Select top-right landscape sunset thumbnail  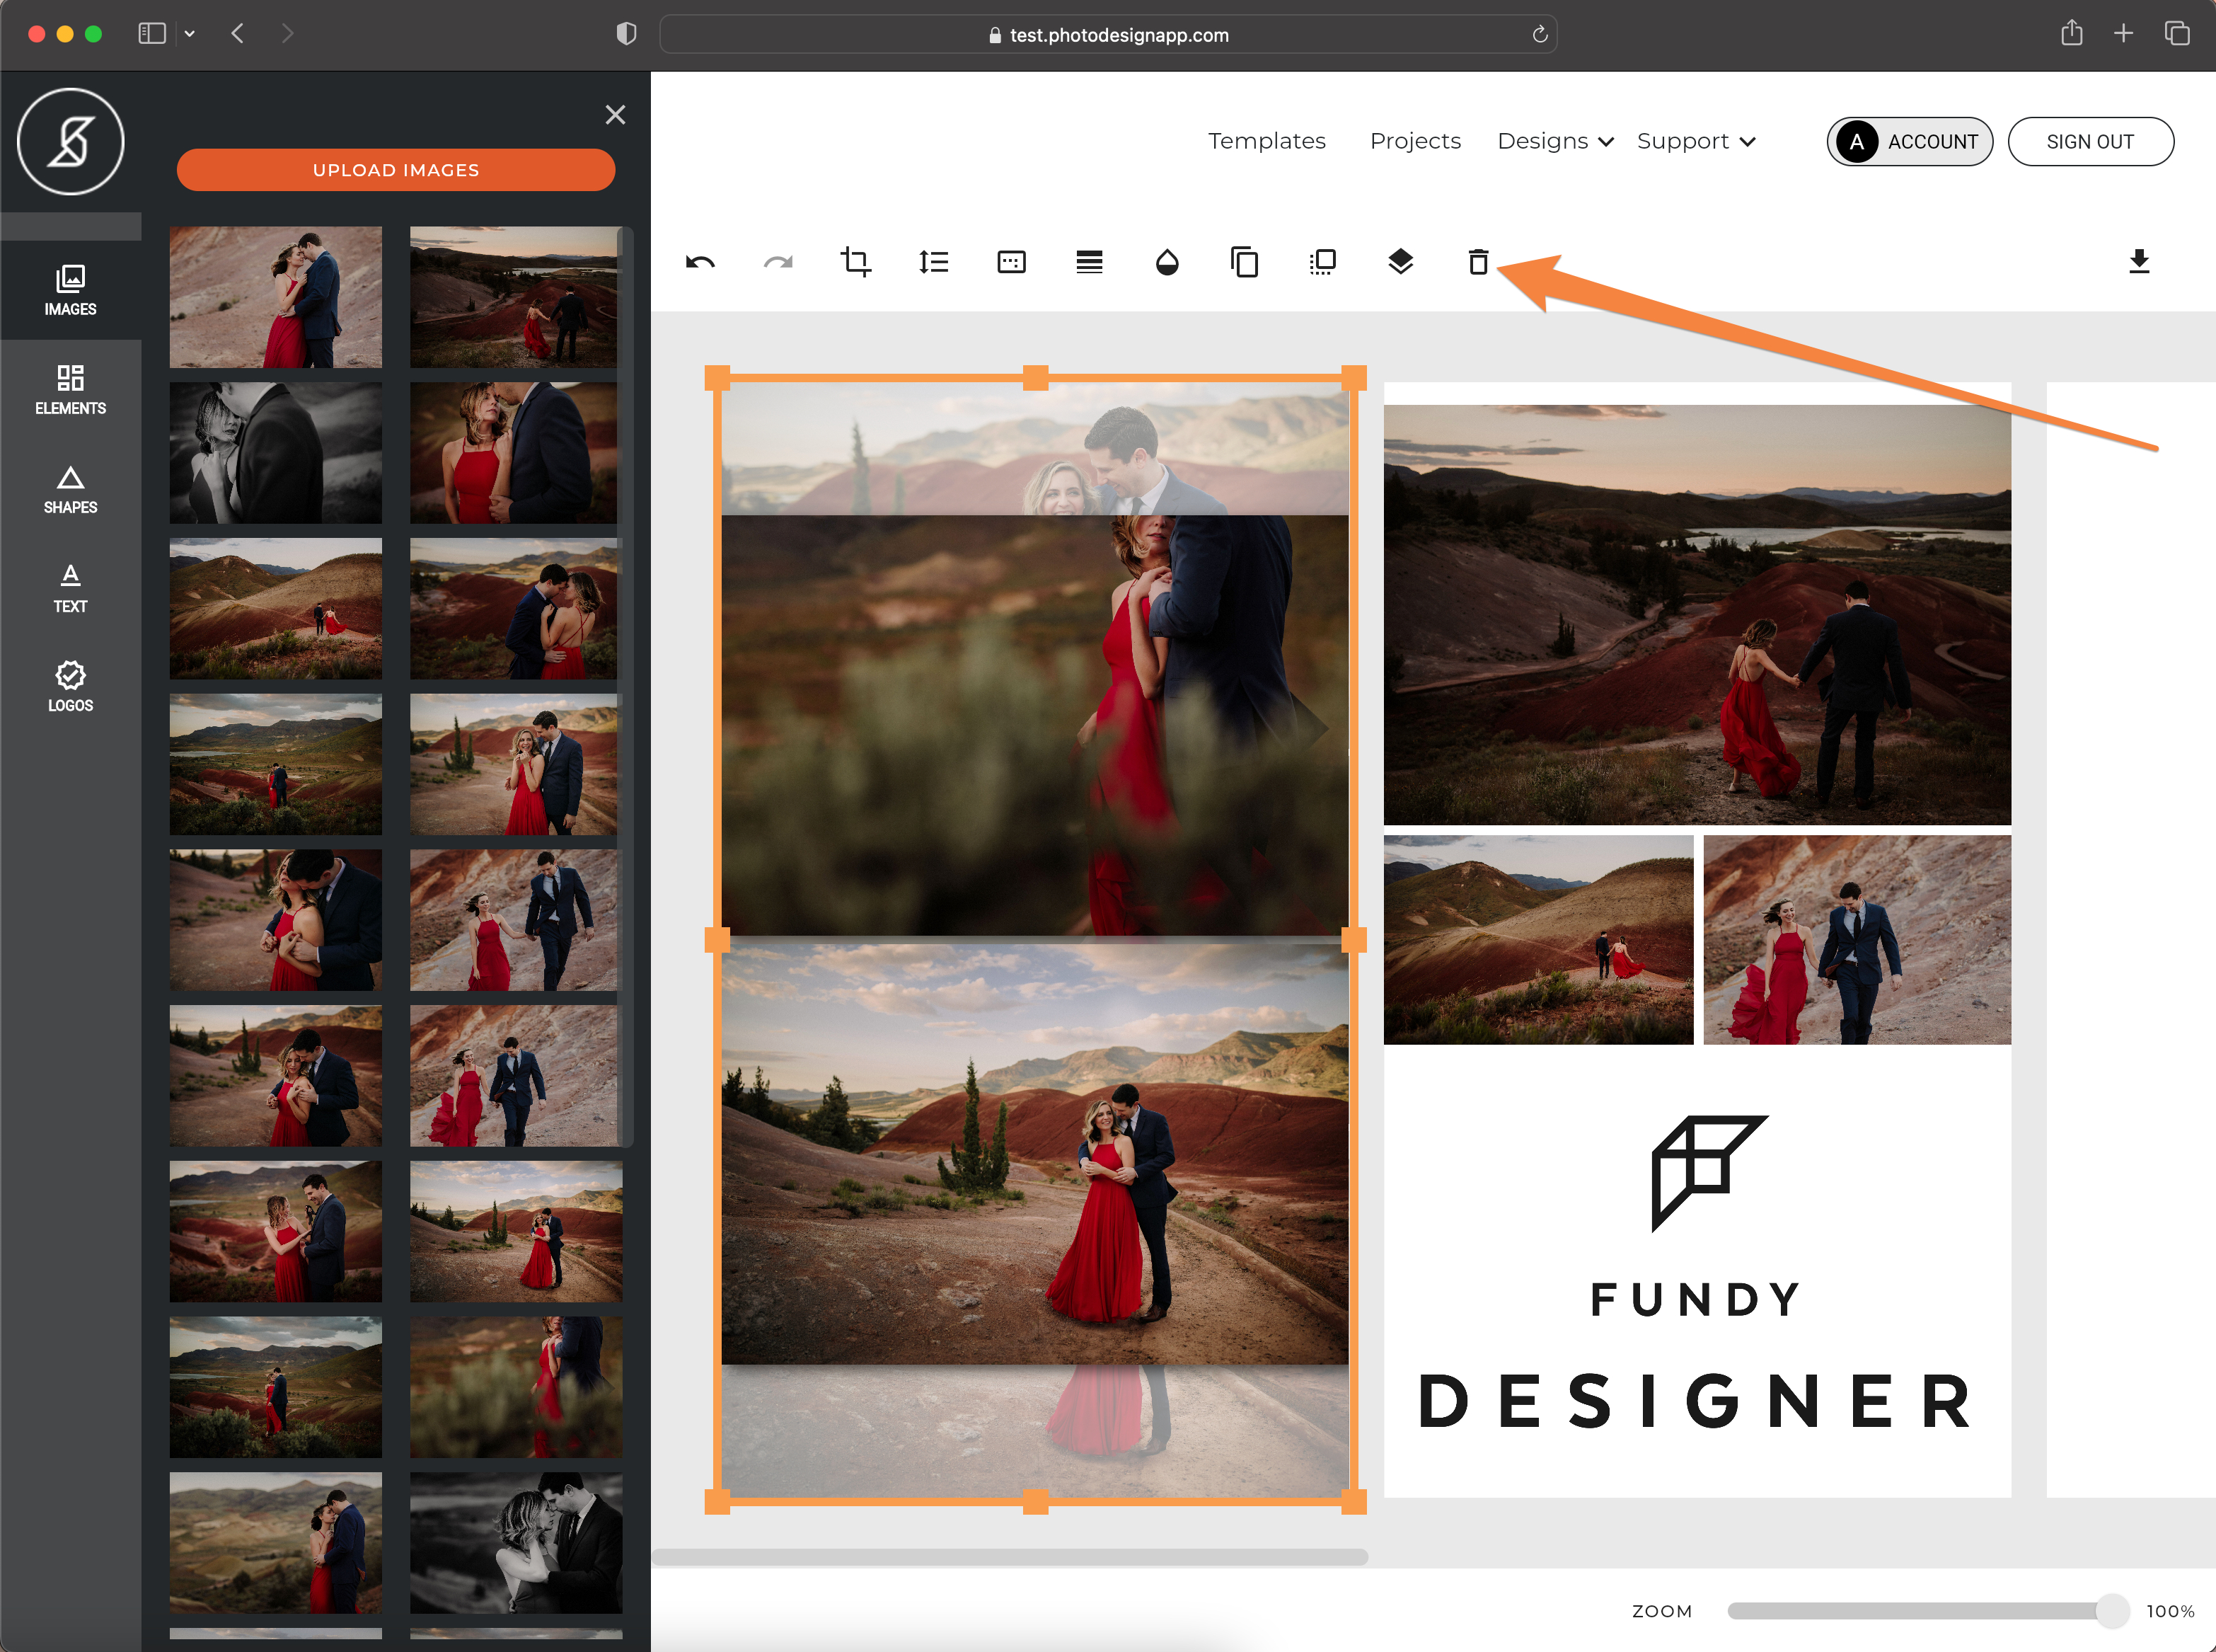516,297
